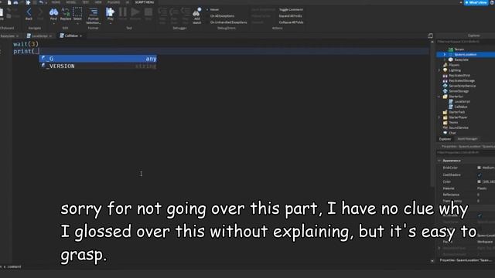Open the Replace tool
495x278 pixels.
[65, 14]
